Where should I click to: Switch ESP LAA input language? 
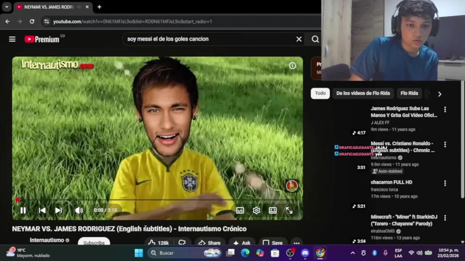click(x=398, y=253)
